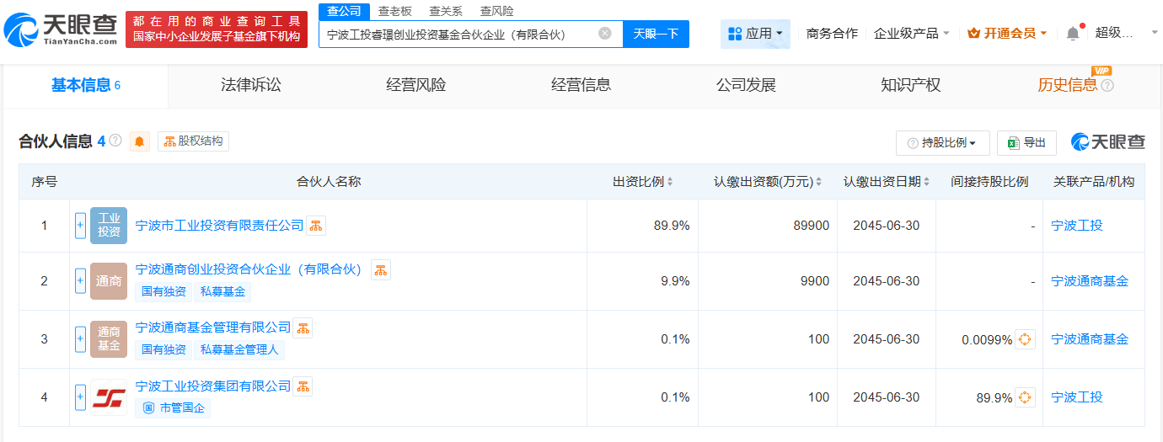Click target icon beside 89.9% indirect holding

click(x=1025, y=397)
